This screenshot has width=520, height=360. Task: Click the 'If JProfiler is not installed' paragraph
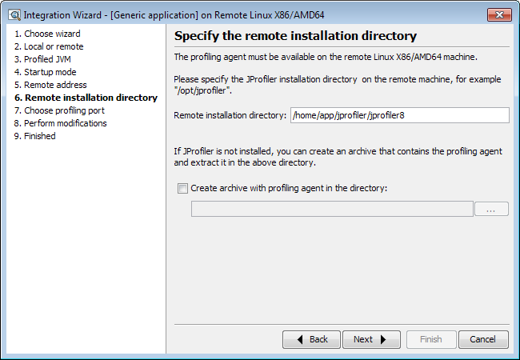(x=338, y=157)
